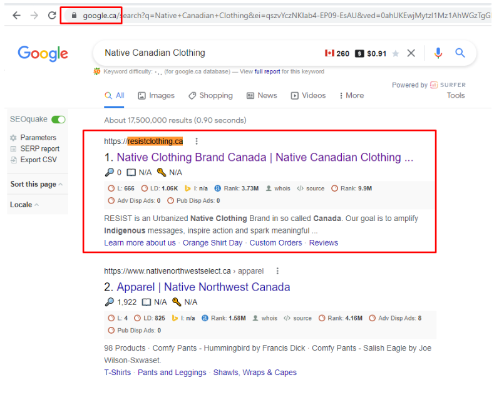The height and width of the screenshot is (402, 499).
Task: Click source link in first result
Action: 315,188
